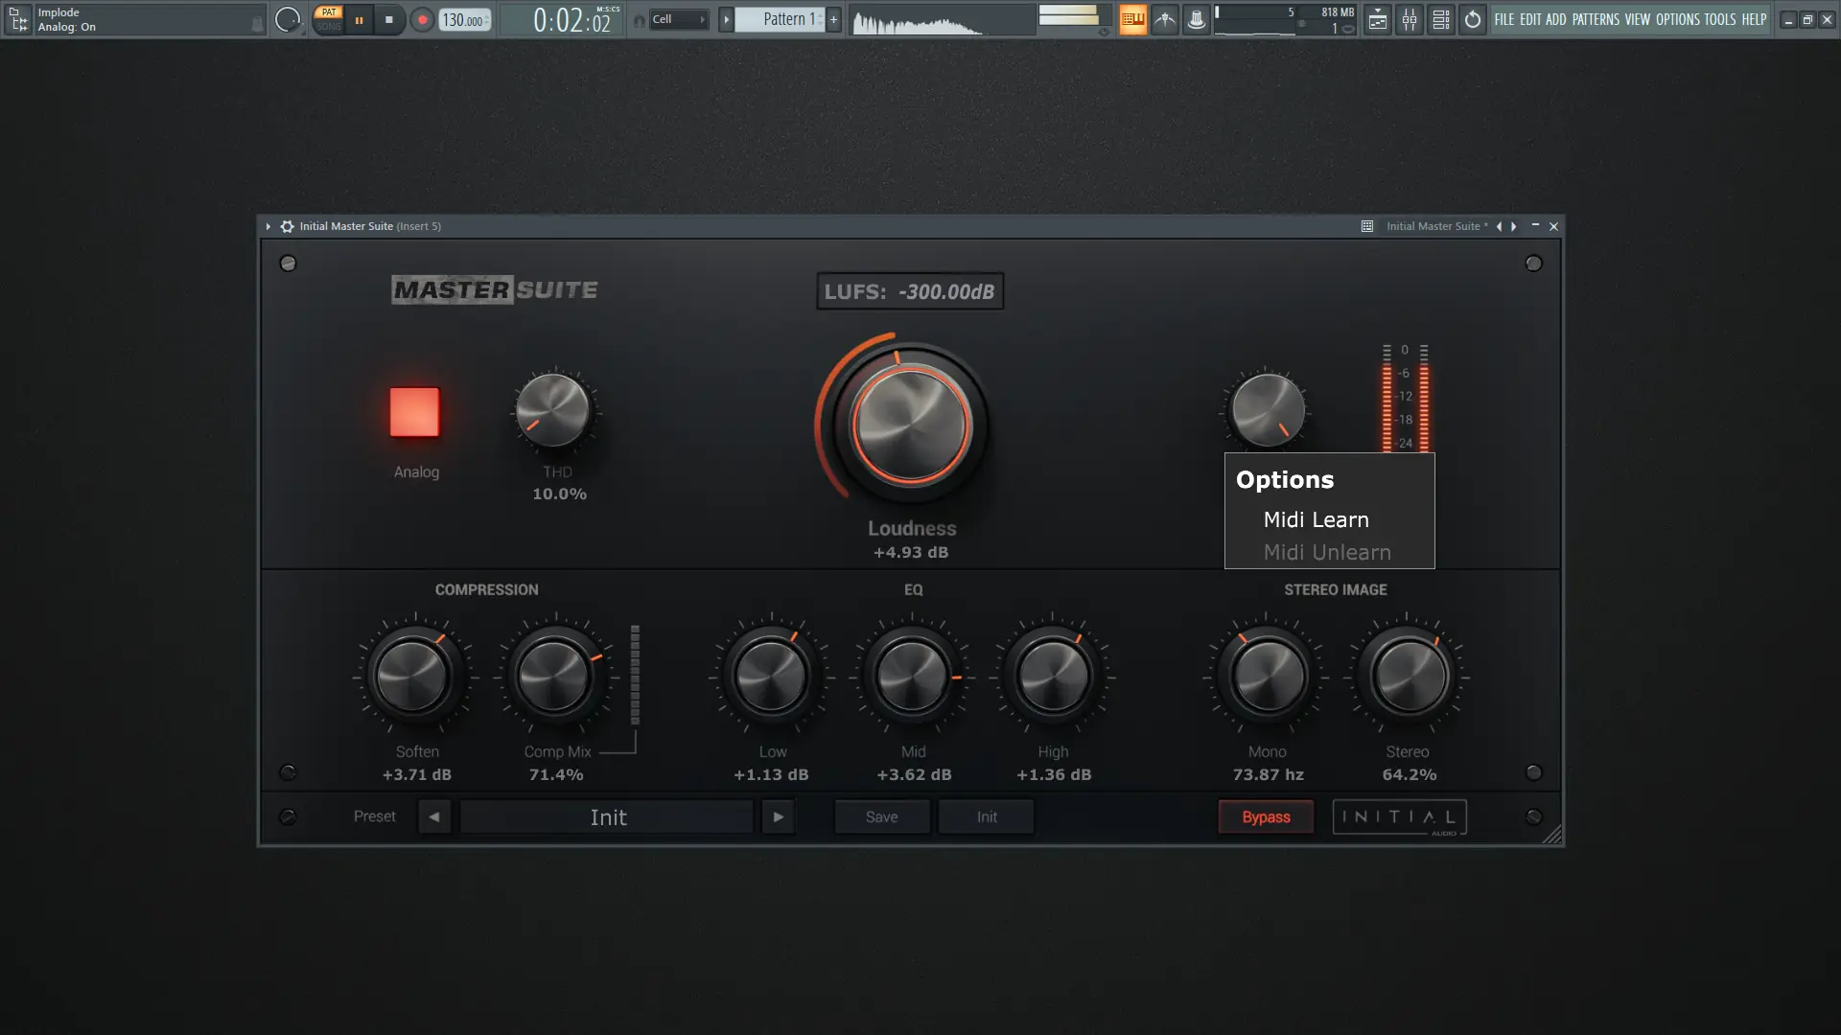The width and height of the screenshot is (1841, 1035).
Task: Open the piano roll view
Action: pos(1132,19)
